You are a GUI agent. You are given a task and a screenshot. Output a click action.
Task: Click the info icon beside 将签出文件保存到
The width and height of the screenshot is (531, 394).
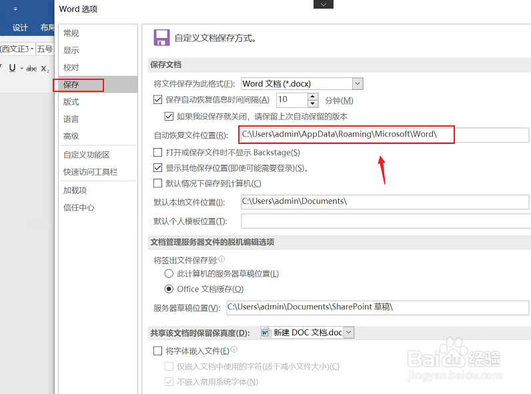(x=221, y=259)
